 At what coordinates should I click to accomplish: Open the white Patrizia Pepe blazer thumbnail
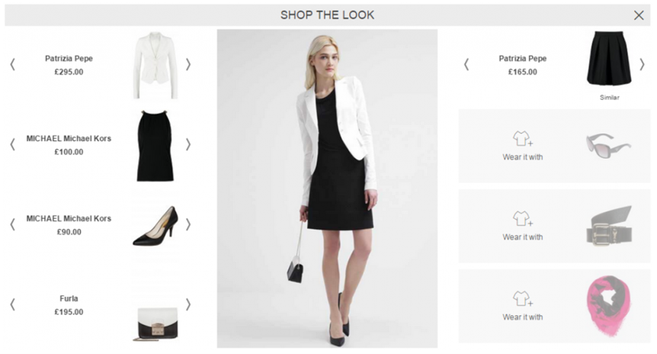[155, 65]
